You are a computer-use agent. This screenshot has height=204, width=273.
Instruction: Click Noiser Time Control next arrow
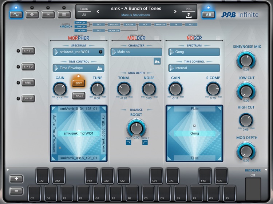pyautogui.click(x=209, y=62)
